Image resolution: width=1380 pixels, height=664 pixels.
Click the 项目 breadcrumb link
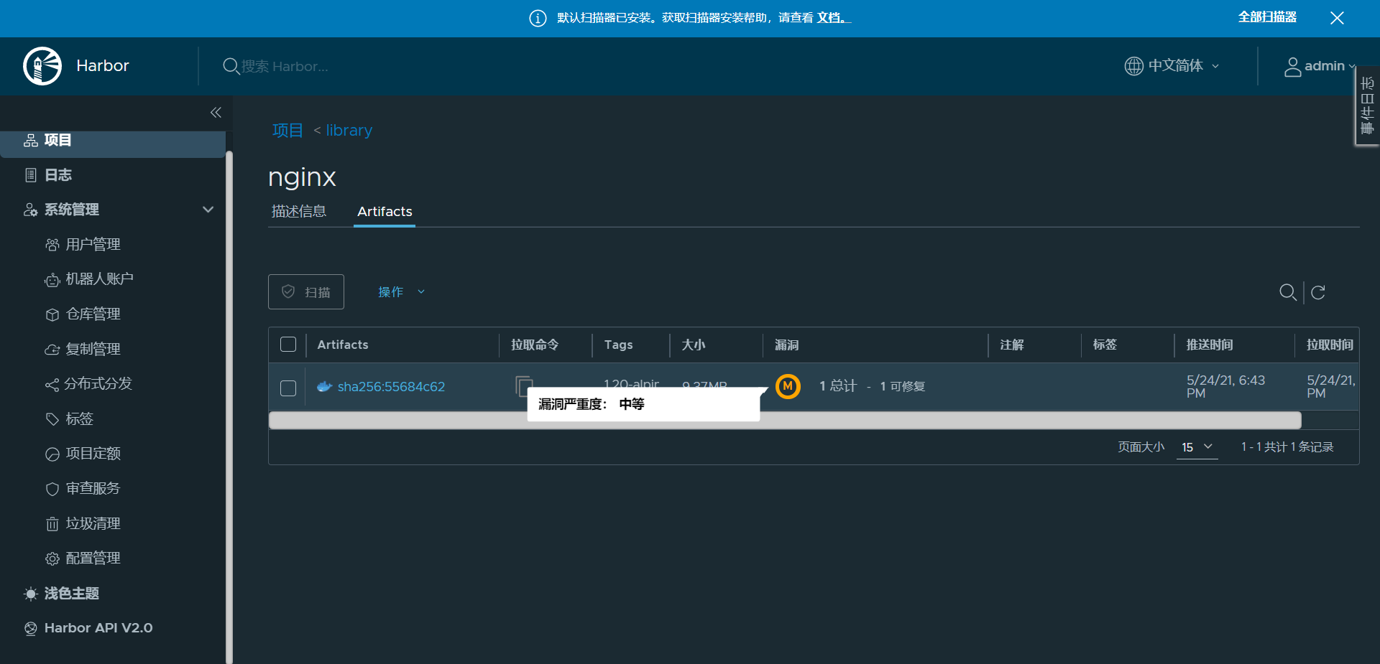[287, 131]
